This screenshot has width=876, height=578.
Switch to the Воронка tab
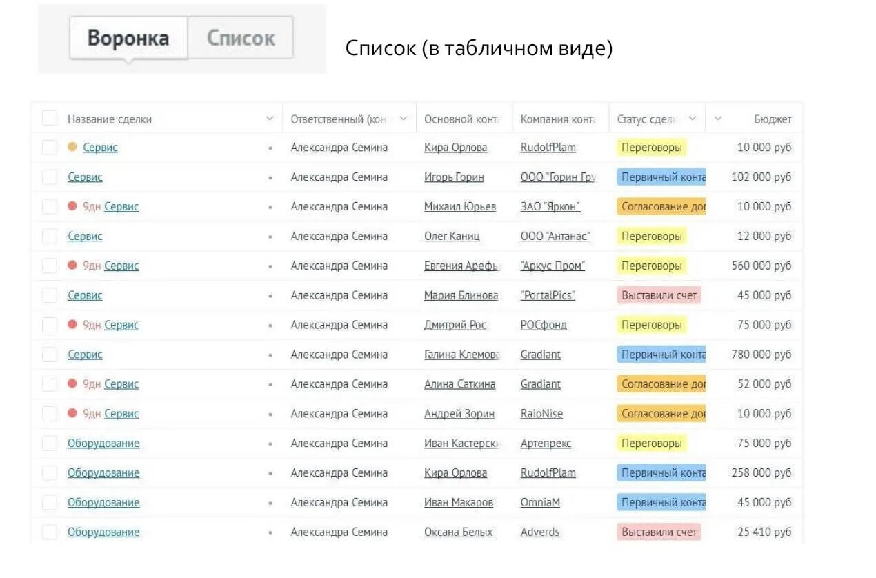(128, 39)
